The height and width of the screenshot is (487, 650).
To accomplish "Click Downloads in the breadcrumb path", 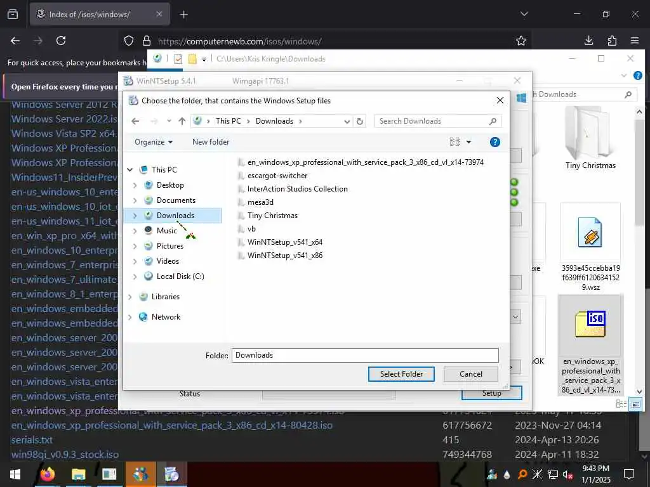I will click(x=274, y=121).
